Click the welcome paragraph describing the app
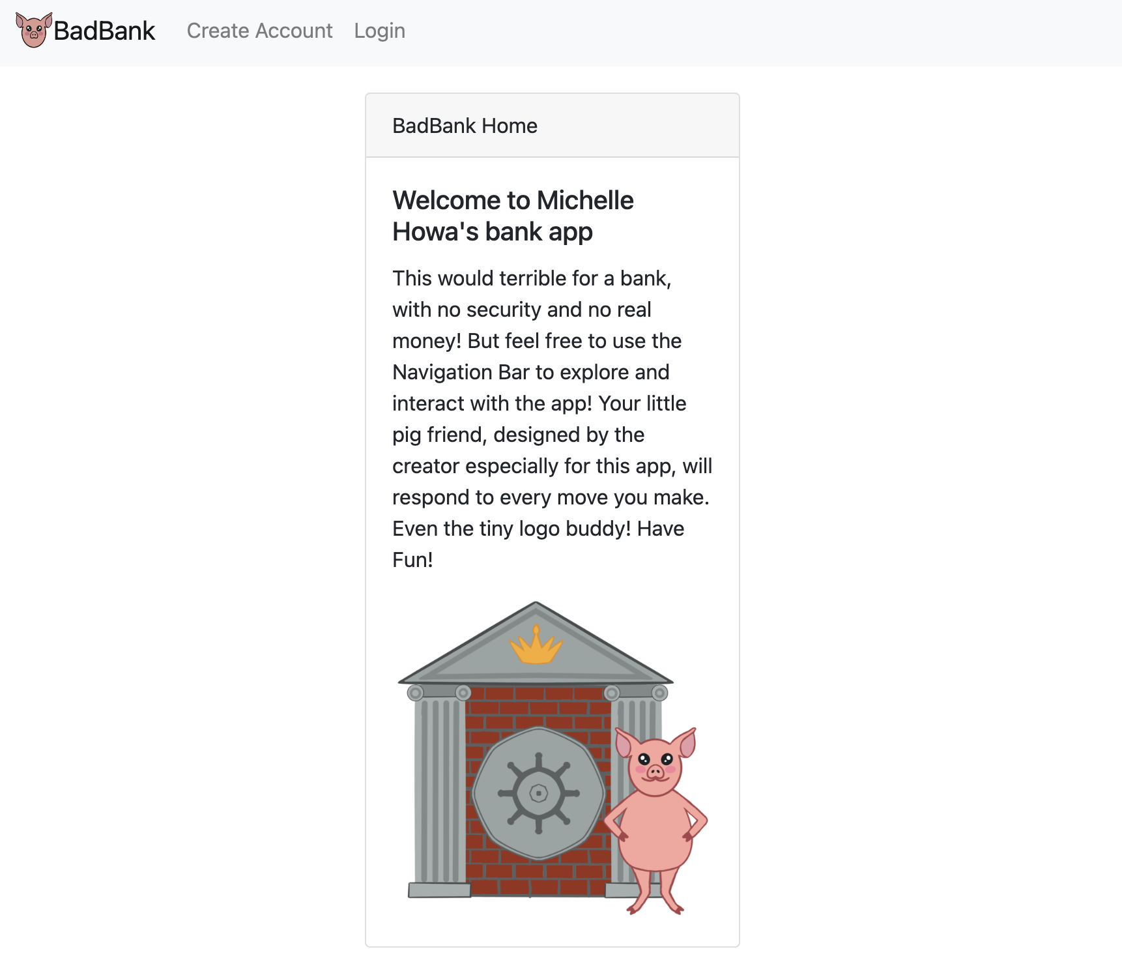The width and height of the screenshot is (1122, 975). 551,417
